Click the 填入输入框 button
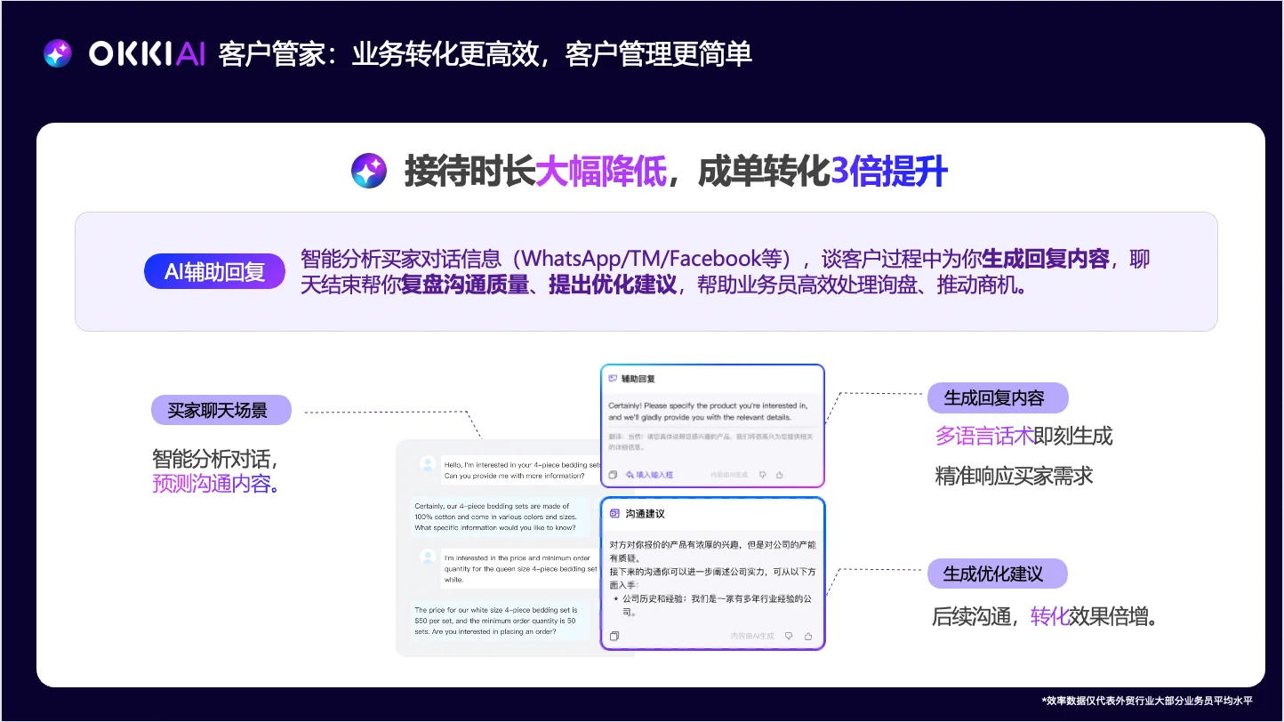The width and height of the screenshot is (1284, 722). (x=655, y=474)
